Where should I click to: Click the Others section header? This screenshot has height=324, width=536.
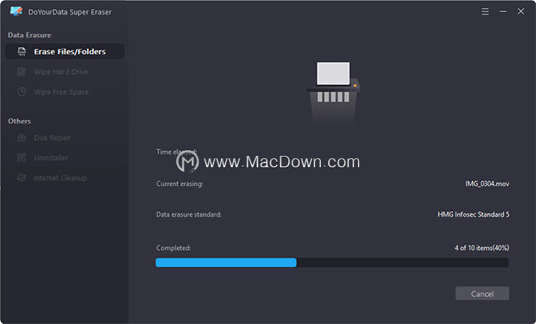19,121
